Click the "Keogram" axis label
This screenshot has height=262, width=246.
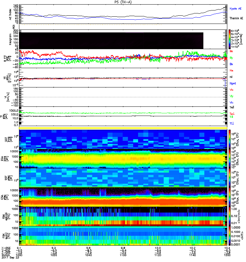pos(10,39)
